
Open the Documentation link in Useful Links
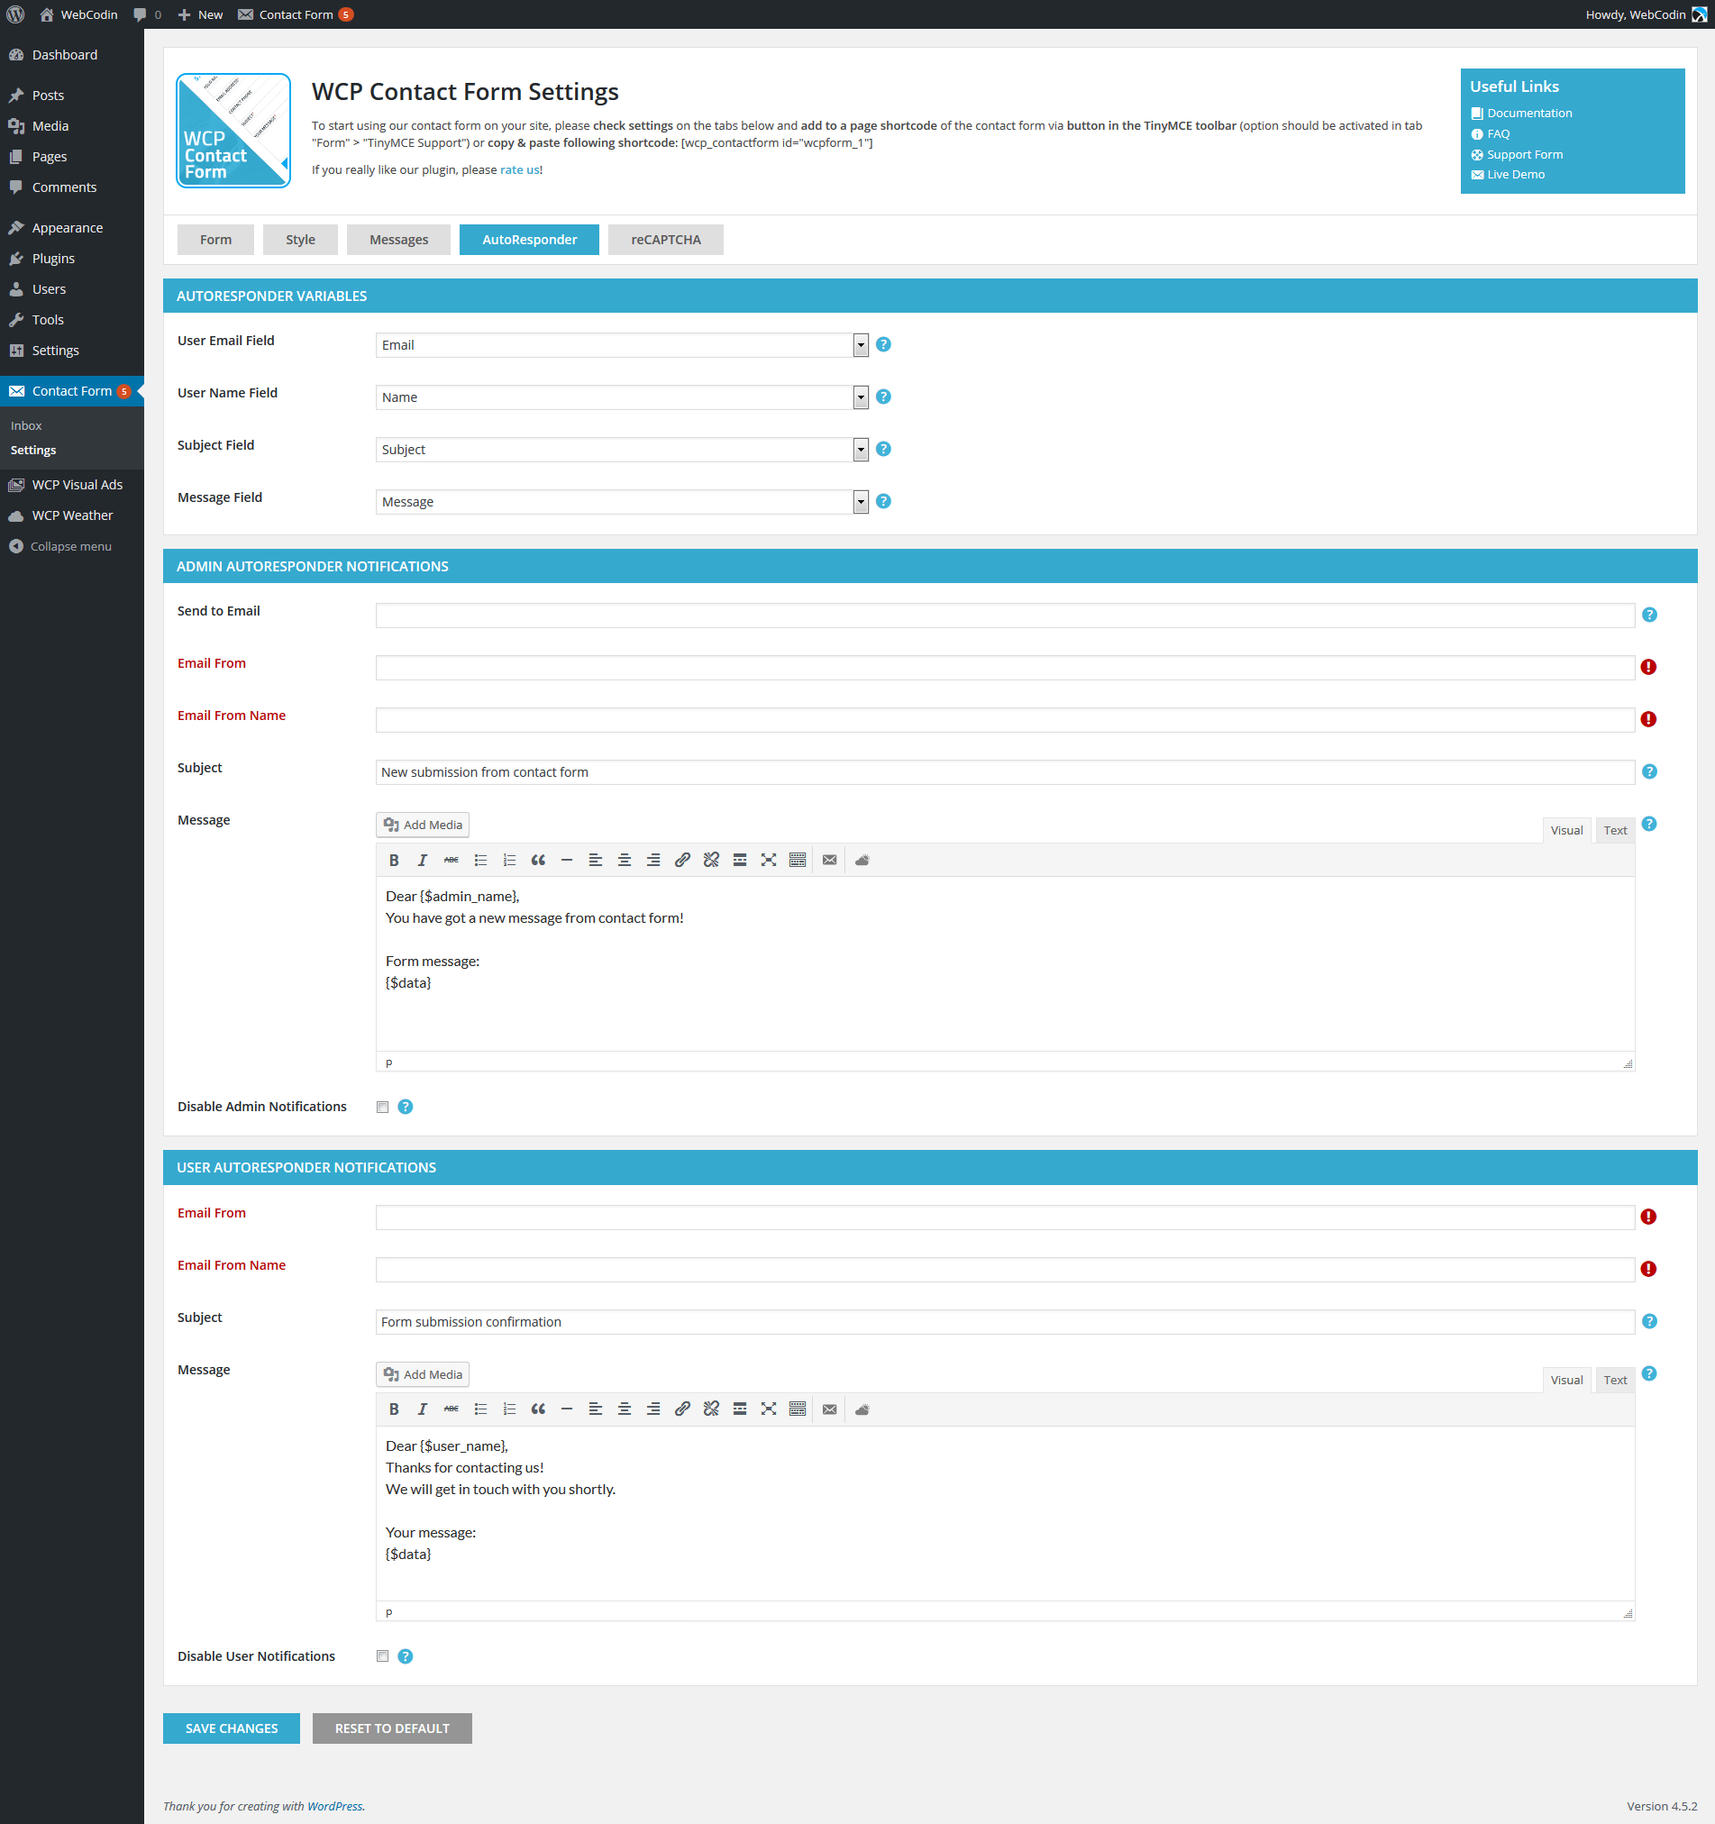pyautogui.click(x=1528, y=113)
